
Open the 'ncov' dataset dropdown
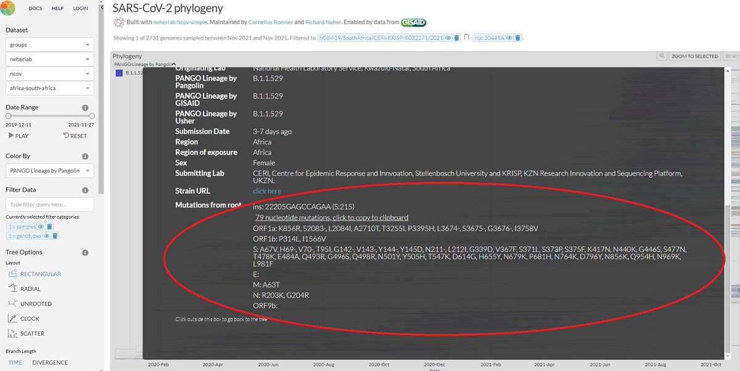pyautogui.click(x=50, y=74)
